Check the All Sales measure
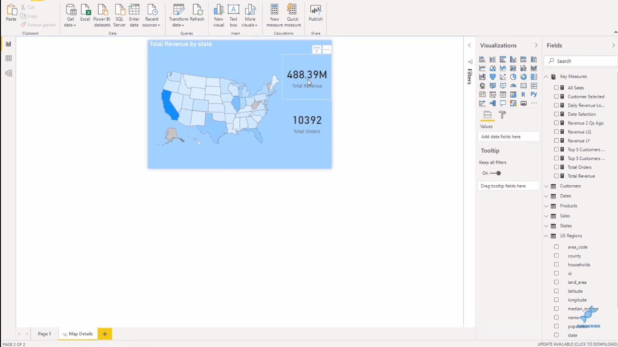The image size is (618, 347). (556, 88)
